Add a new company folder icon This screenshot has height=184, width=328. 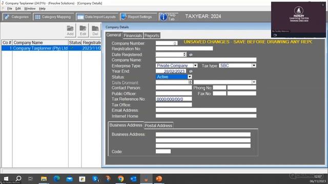click(x=70, y=31)
